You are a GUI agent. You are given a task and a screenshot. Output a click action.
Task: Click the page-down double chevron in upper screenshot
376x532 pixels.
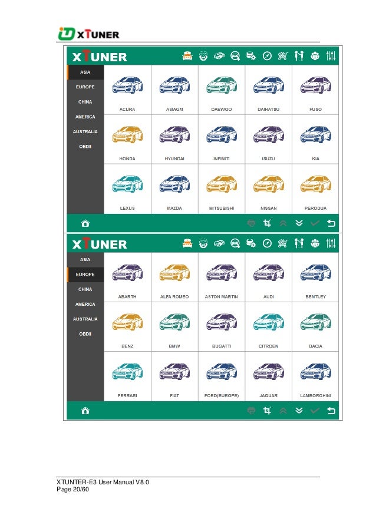tap(299, 223)
